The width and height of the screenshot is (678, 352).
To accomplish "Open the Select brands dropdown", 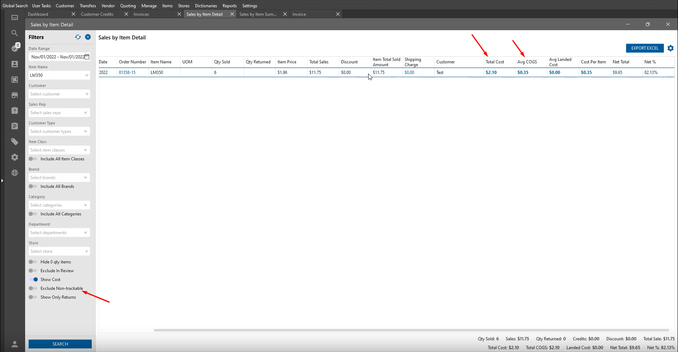I will 59,178.
